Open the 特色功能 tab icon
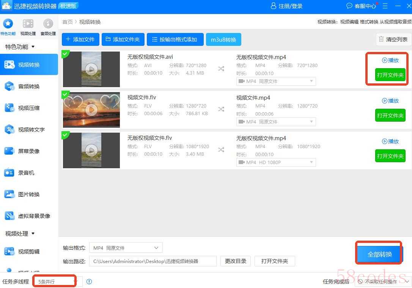412x288 pixels. click(8, 23)
